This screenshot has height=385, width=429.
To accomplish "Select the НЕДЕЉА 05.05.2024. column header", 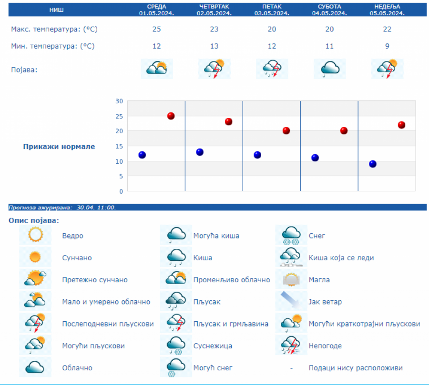I will (387, 10).
